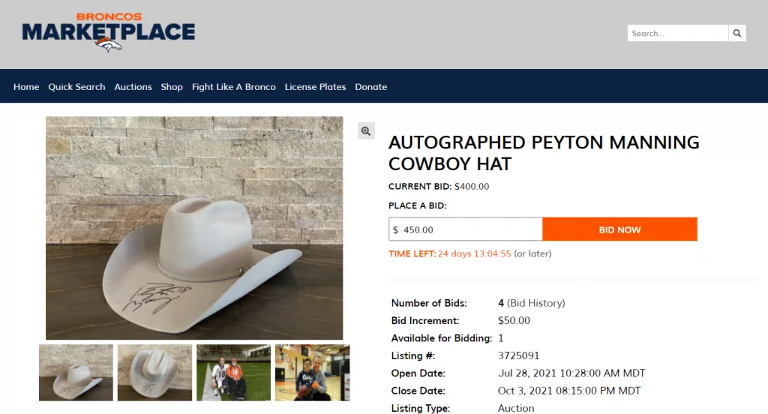Screen dimensions: 768x414
Task: Click the Donate navigation link
Action: pos(370,87)
